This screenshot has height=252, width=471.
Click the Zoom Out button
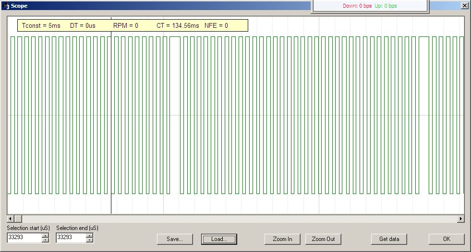click(323, 239)
